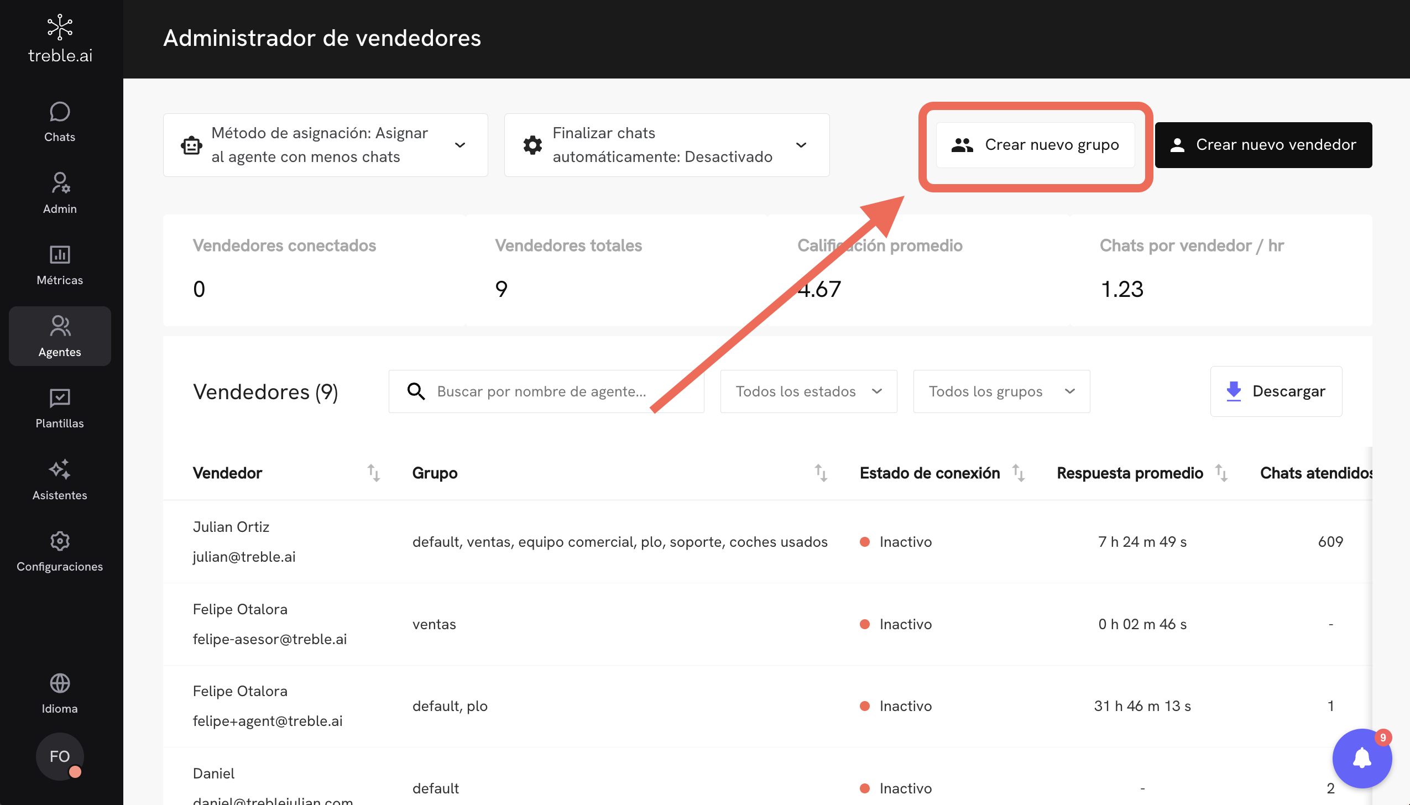Click Crear nuevo grupo button

[x=1035, y=145]
